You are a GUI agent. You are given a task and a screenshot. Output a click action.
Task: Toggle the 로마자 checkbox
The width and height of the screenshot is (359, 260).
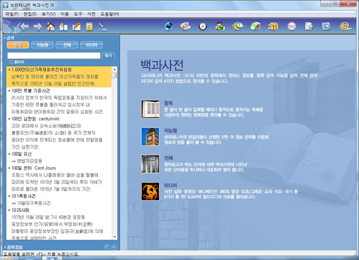[x=11, y=62]
